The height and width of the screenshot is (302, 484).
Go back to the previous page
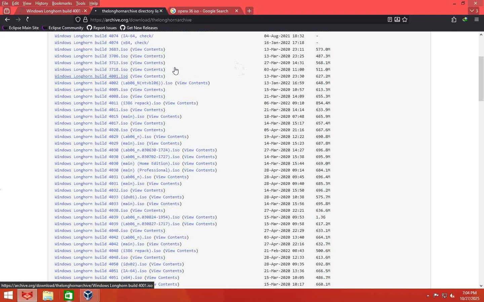(x=7, y=19)
